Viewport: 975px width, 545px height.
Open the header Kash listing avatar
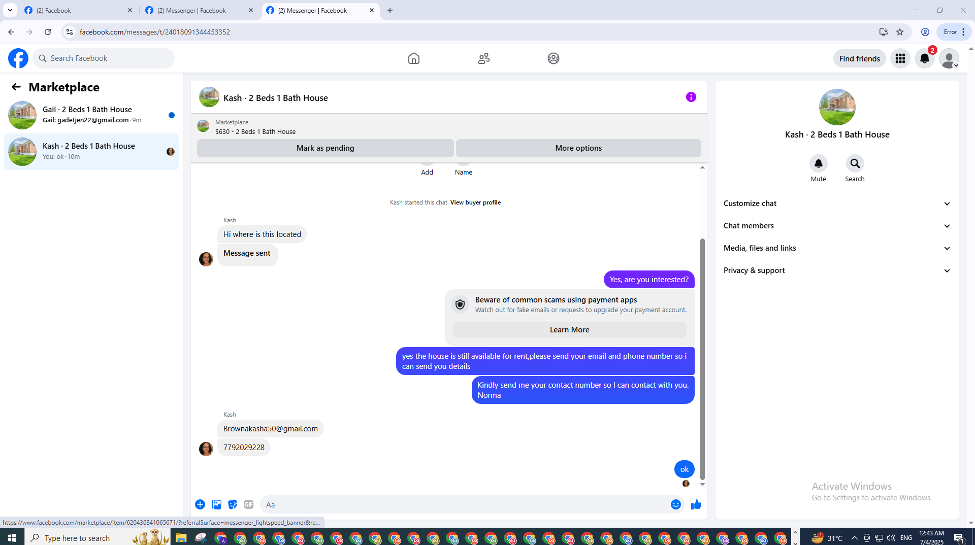click(209, 97)
